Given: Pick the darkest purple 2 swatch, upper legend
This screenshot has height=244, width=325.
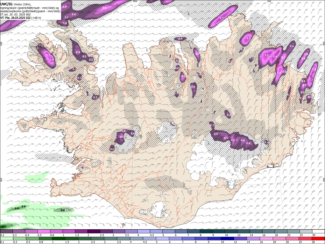Looking at the screenshot, I should [94, 231].
